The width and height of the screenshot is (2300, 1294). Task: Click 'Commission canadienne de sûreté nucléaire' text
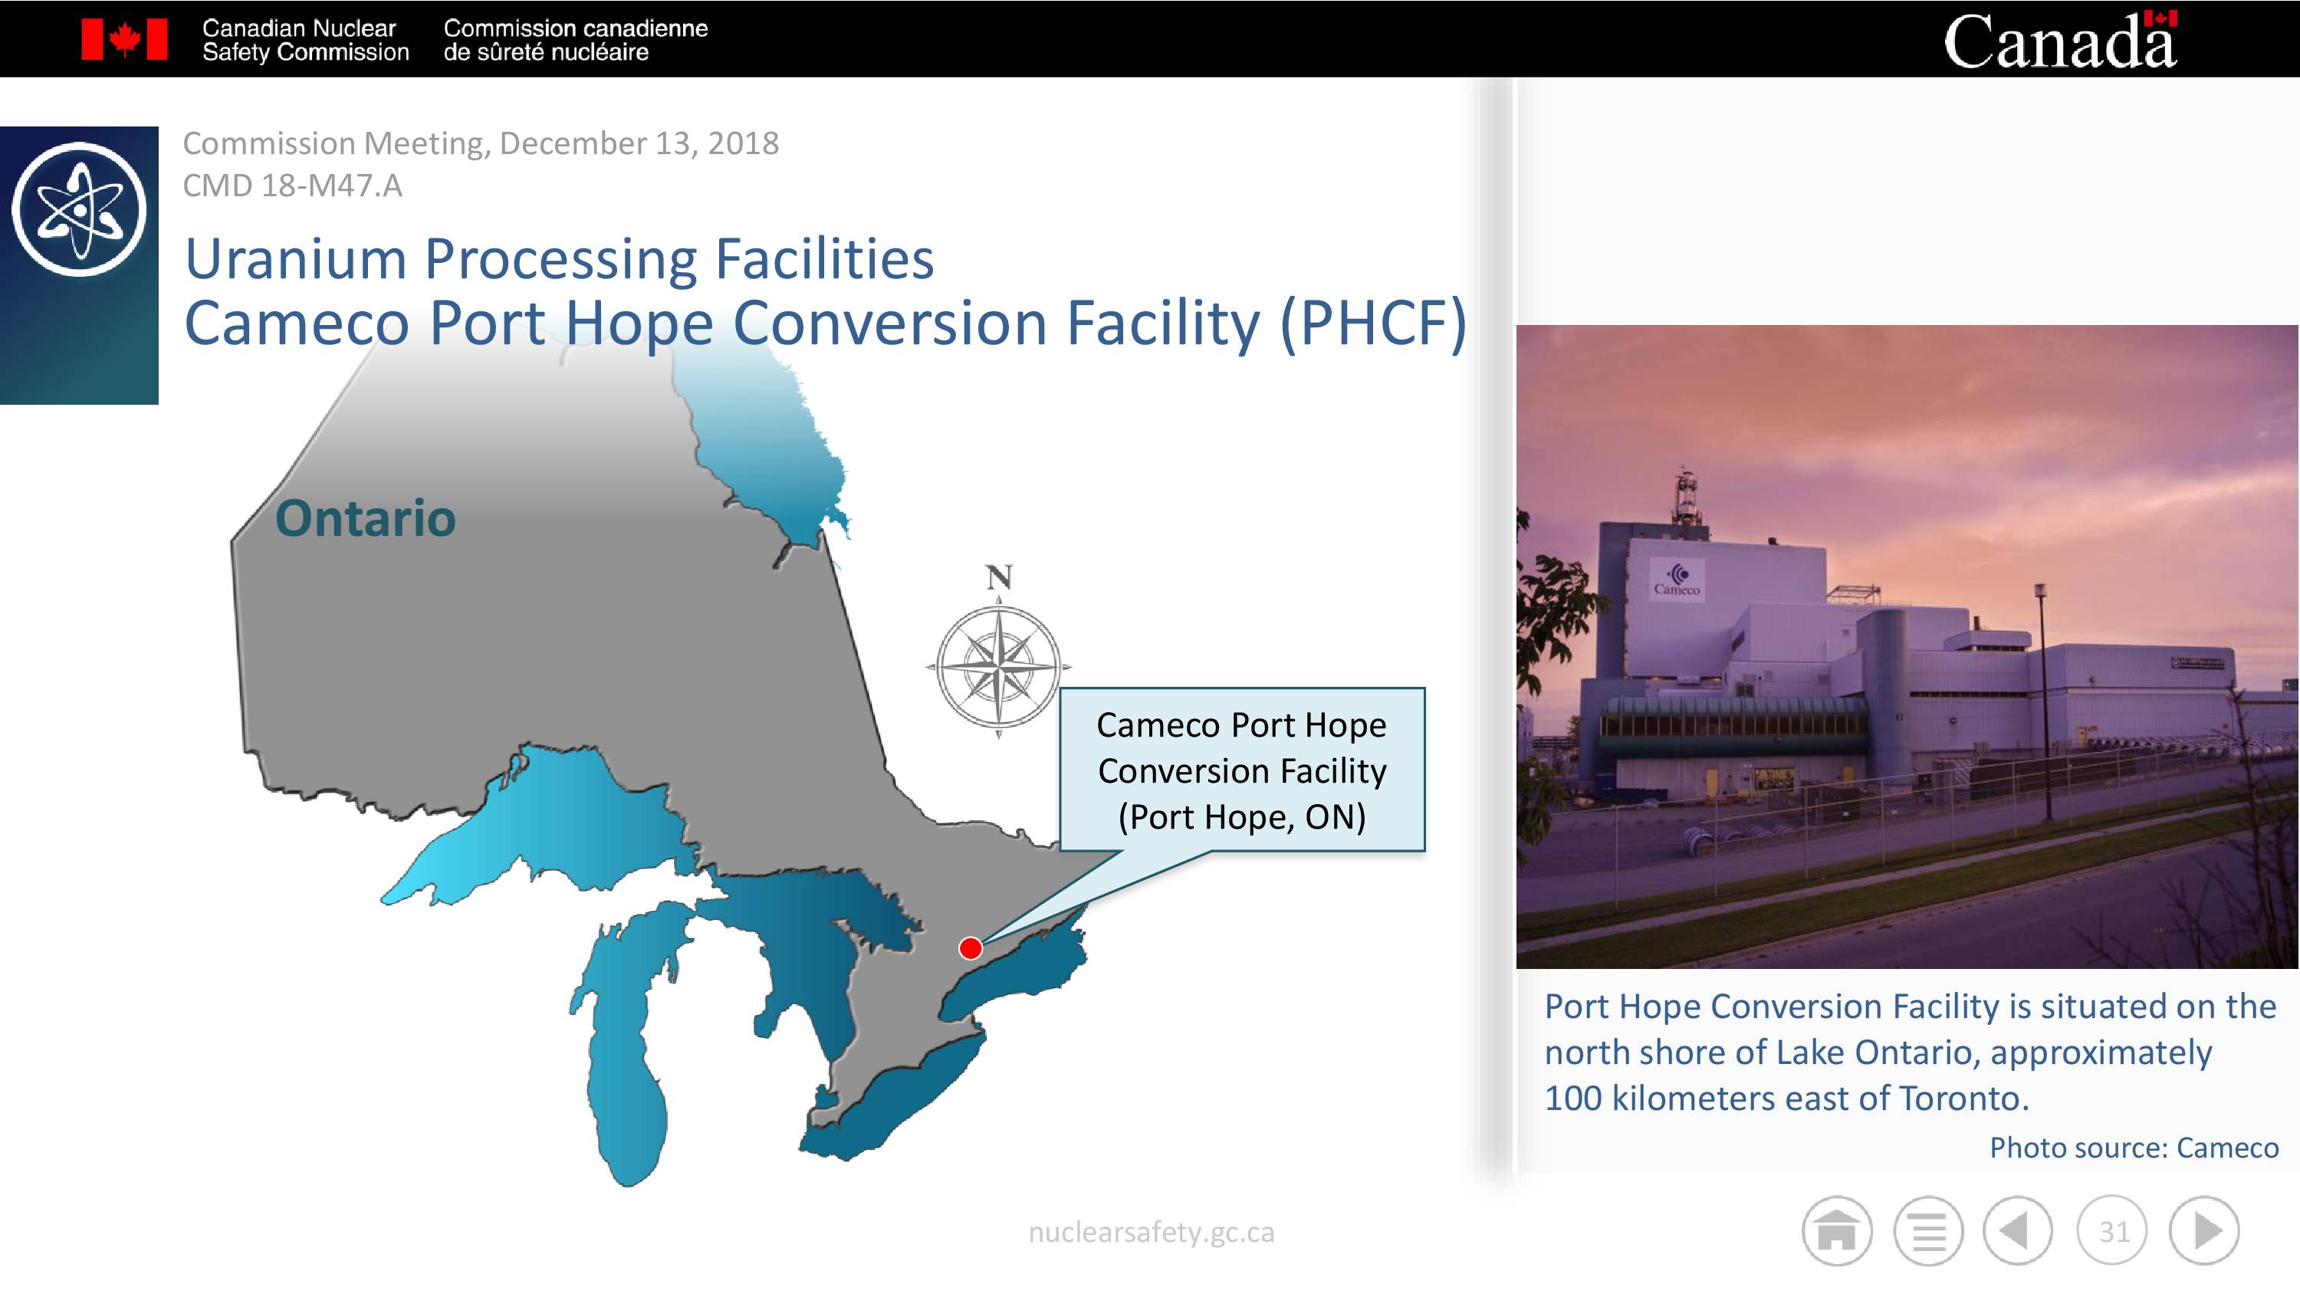575,40
